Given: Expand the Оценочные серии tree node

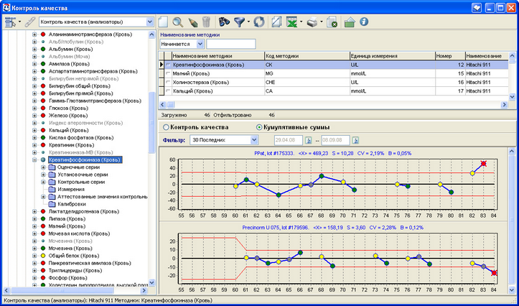Looking at the screenshot, I should coord(44,167).
